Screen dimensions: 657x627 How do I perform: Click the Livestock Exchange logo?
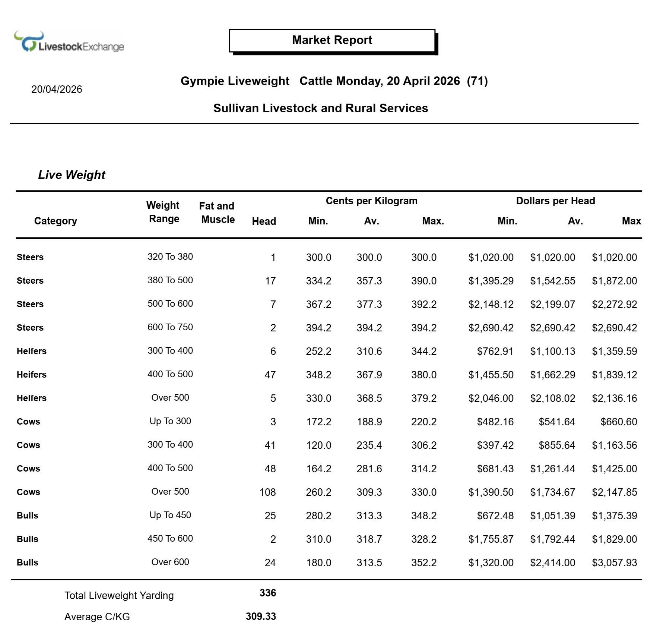click(69, 42)
